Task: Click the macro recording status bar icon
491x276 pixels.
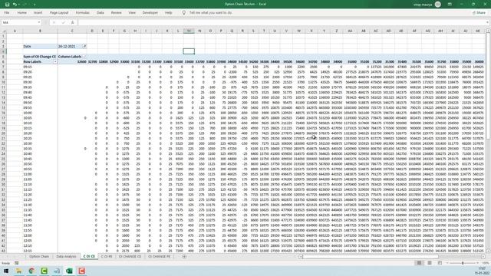Action: [x=17, y=263]
